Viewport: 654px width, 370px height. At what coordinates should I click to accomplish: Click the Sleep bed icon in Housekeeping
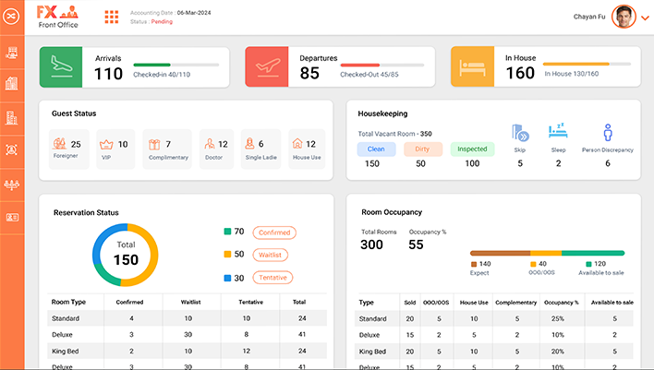(x=557, y=131)
